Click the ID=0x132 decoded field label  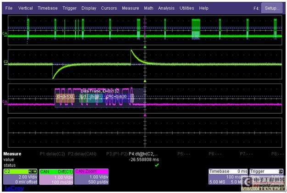[x=65, y=97]
